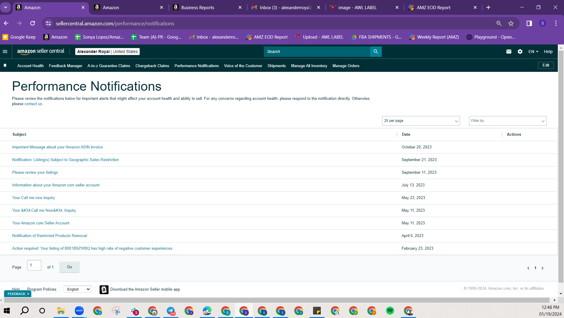The image size is (564, 318).
Task: Expand the Filter by dropdown
Action: (507, 121)
